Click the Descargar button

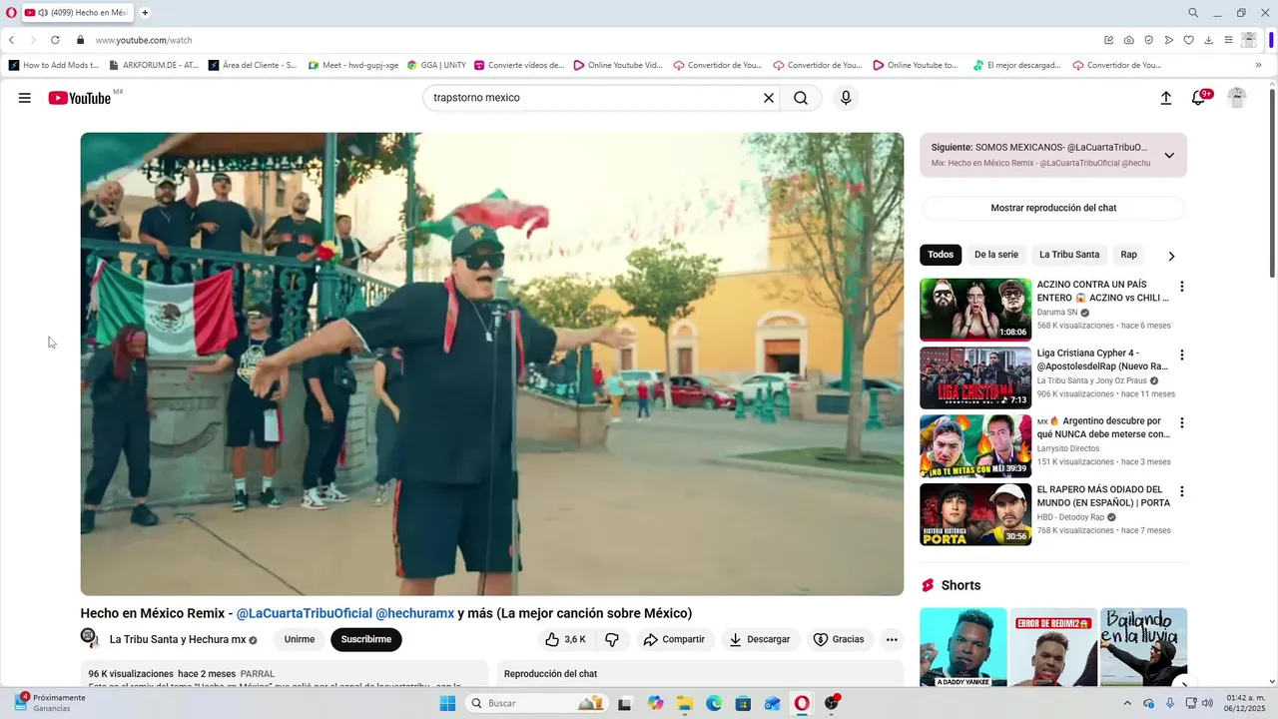[759, 639]
